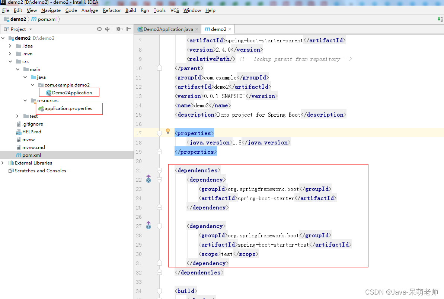Open the VCS menu
The image size is (444, 299).
coord(175,10)
